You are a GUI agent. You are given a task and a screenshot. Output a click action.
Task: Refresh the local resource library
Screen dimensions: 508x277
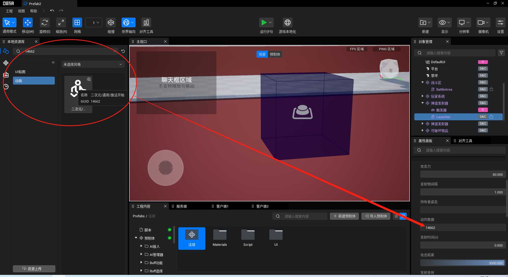click(x=123, y=51)
